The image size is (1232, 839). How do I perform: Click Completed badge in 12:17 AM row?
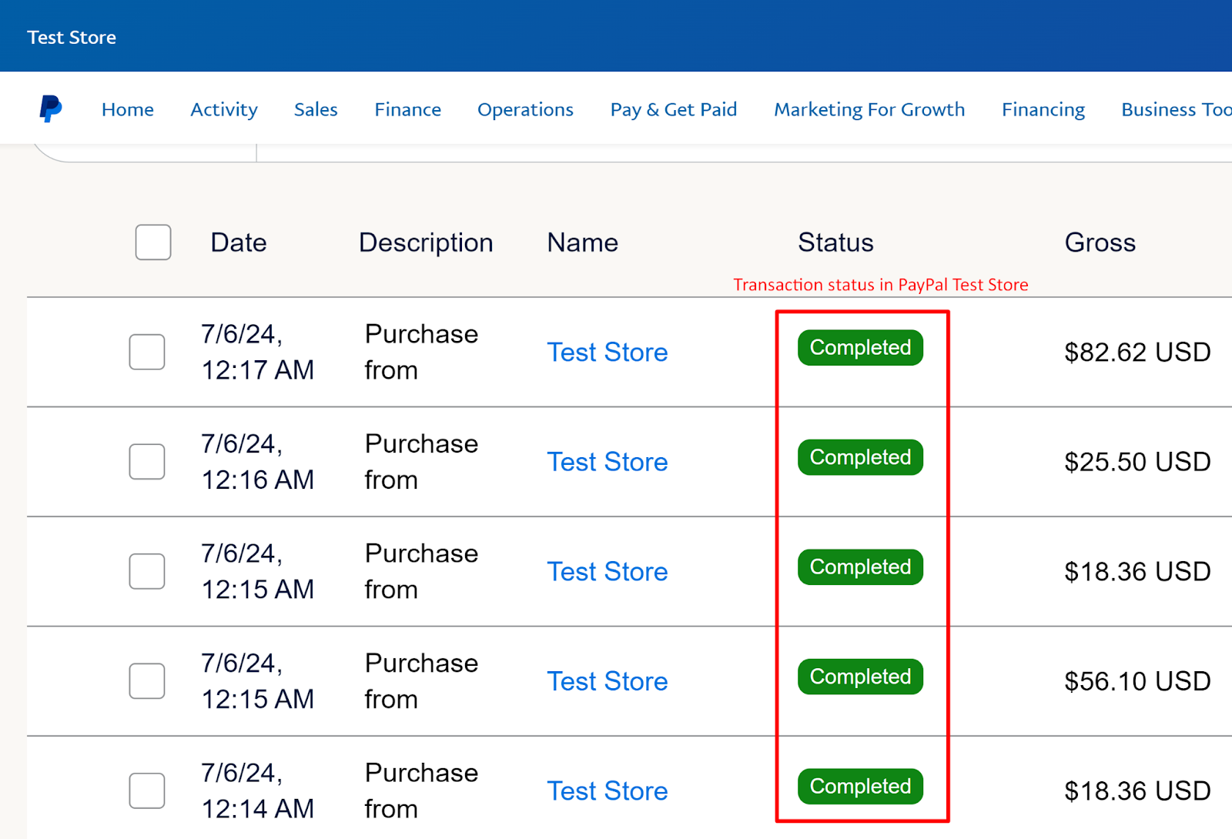point(860,347)
